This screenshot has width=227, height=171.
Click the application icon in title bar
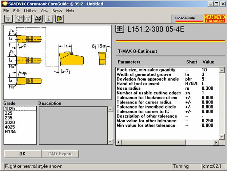pos(5,4)
